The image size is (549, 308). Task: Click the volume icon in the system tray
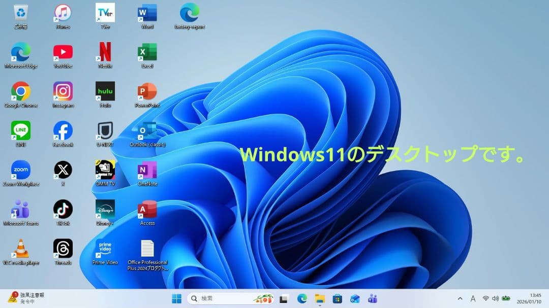[496, 299]
